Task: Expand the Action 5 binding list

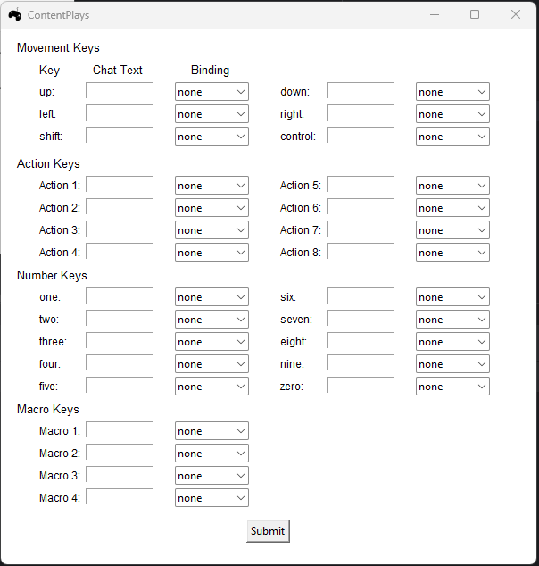Action: pyautogui.click(x=452, y=186)
